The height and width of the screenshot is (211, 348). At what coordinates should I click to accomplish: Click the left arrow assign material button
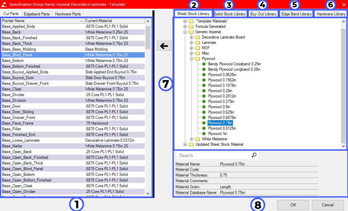click(164, 46)
